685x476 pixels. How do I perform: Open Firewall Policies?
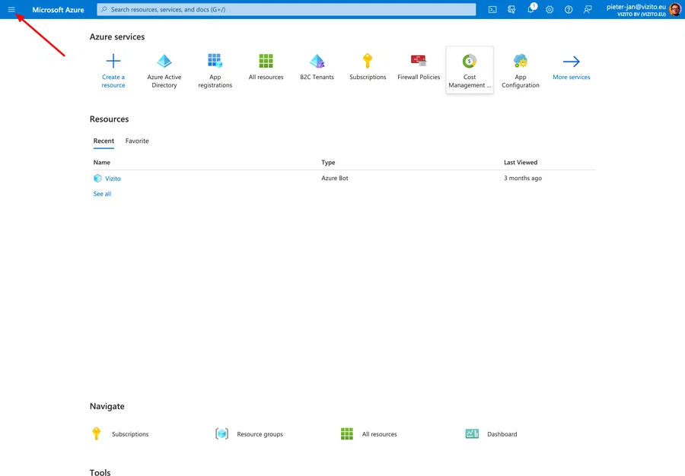pyautogui.click(x=418, y=68)
